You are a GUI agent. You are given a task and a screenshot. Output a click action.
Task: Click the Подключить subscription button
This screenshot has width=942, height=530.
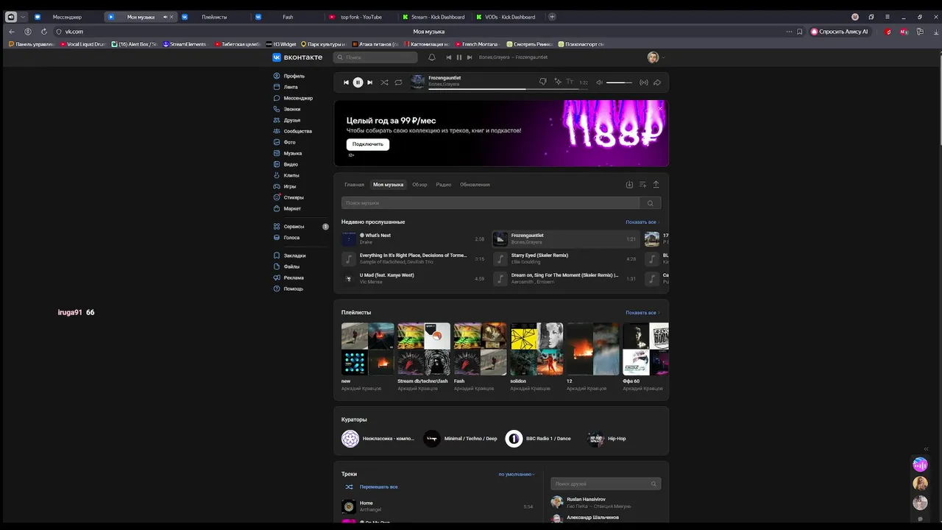[368, 144]
